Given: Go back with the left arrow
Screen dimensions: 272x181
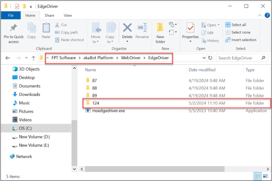Looking at the screenshot, I should click(x=8, y=58).
